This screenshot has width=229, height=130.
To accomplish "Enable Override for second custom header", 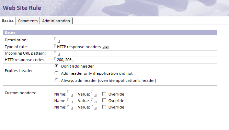I will pyautogui.click(x=104, y=100).
